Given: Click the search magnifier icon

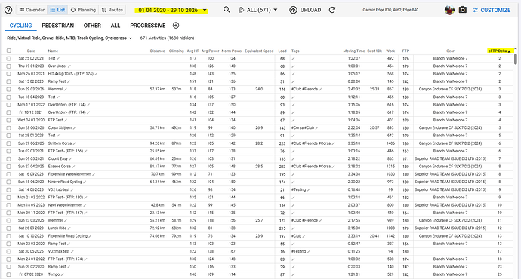Looking at the screenshot, I should point(227,10).
